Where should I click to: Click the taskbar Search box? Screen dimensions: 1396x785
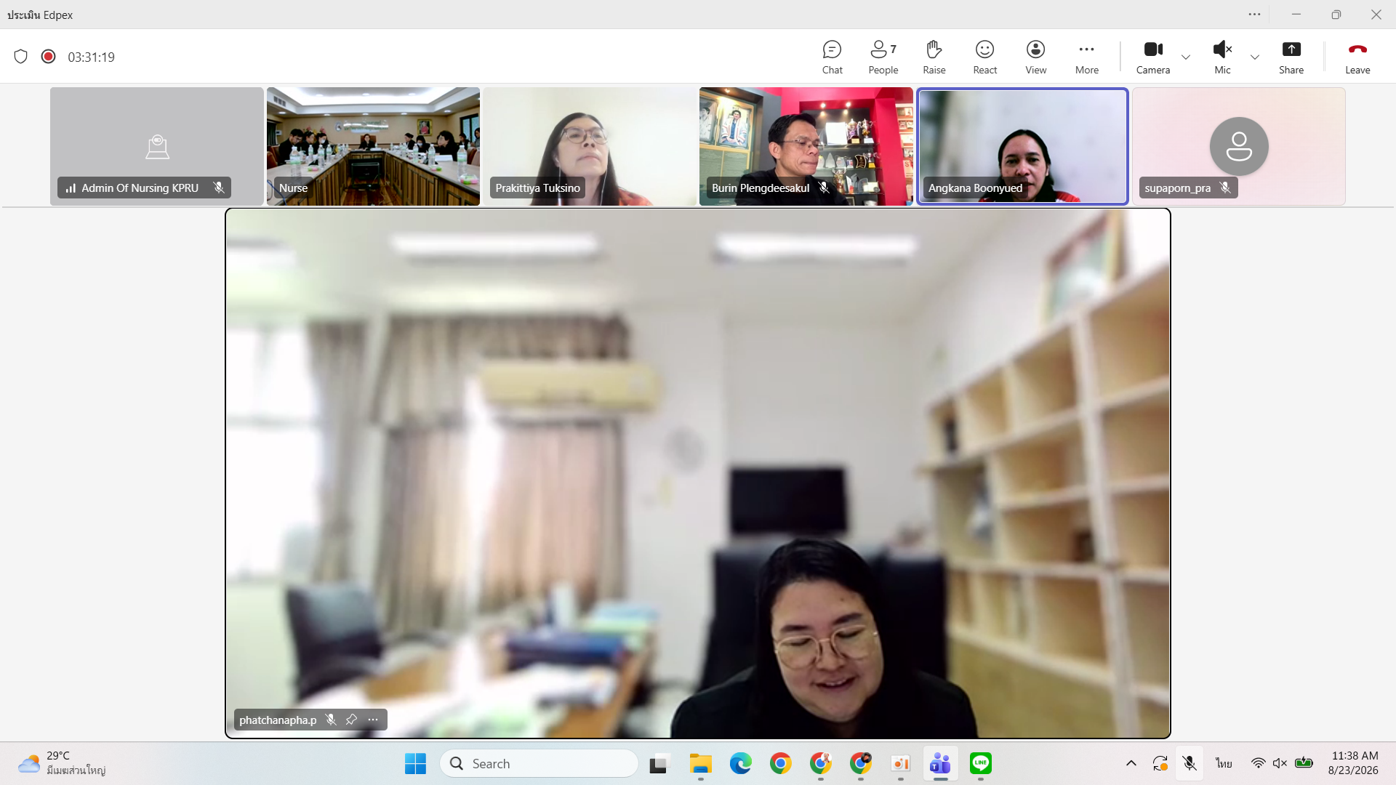coord(539,763)
